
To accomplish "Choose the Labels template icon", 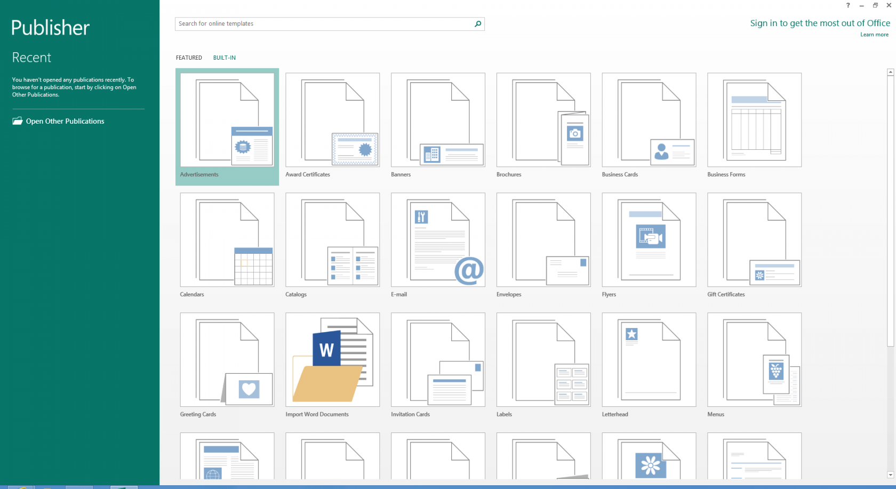I will pos(543,360).
